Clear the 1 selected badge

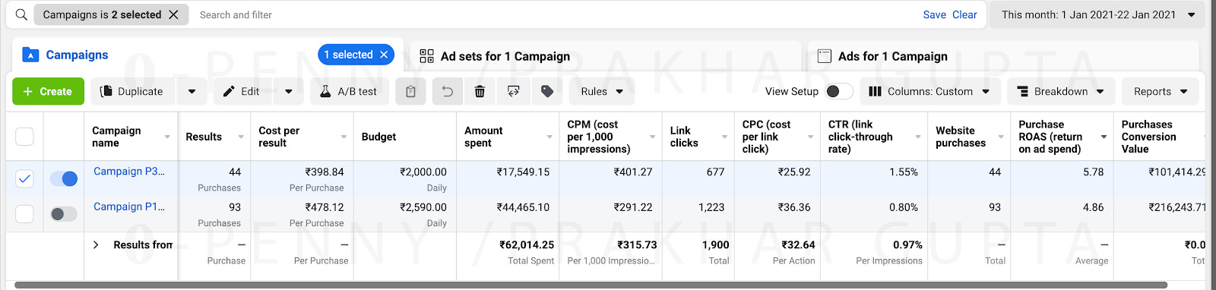[x=384, y=55]
